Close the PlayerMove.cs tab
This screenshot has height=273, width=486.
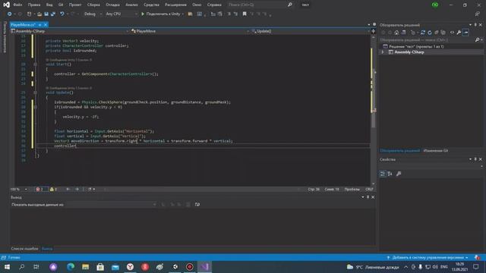pyautogui.click(x=46, y=25)
